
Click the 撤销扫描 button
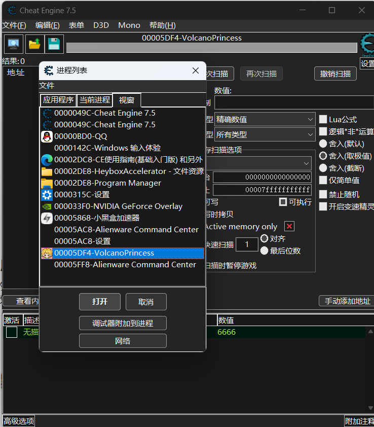335,74
